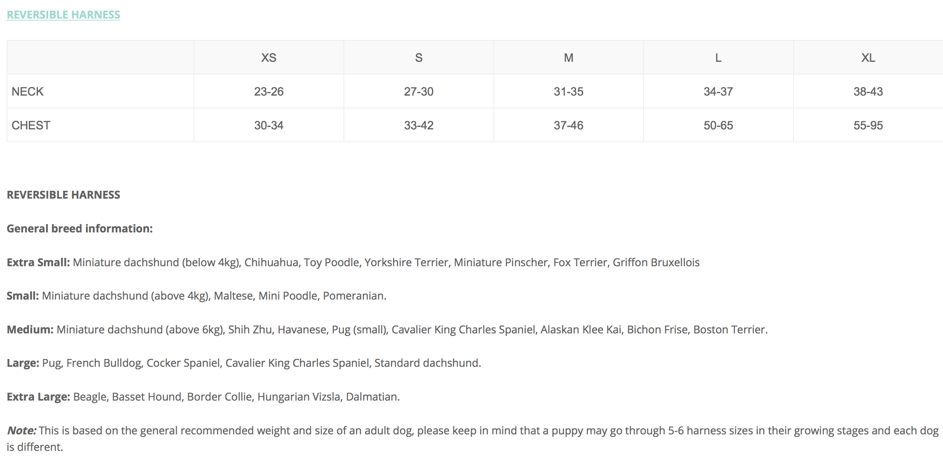Click the Extra Small breed label
Image resolution: width=943 pixels, height=469 pixels.
click(38, 263)
